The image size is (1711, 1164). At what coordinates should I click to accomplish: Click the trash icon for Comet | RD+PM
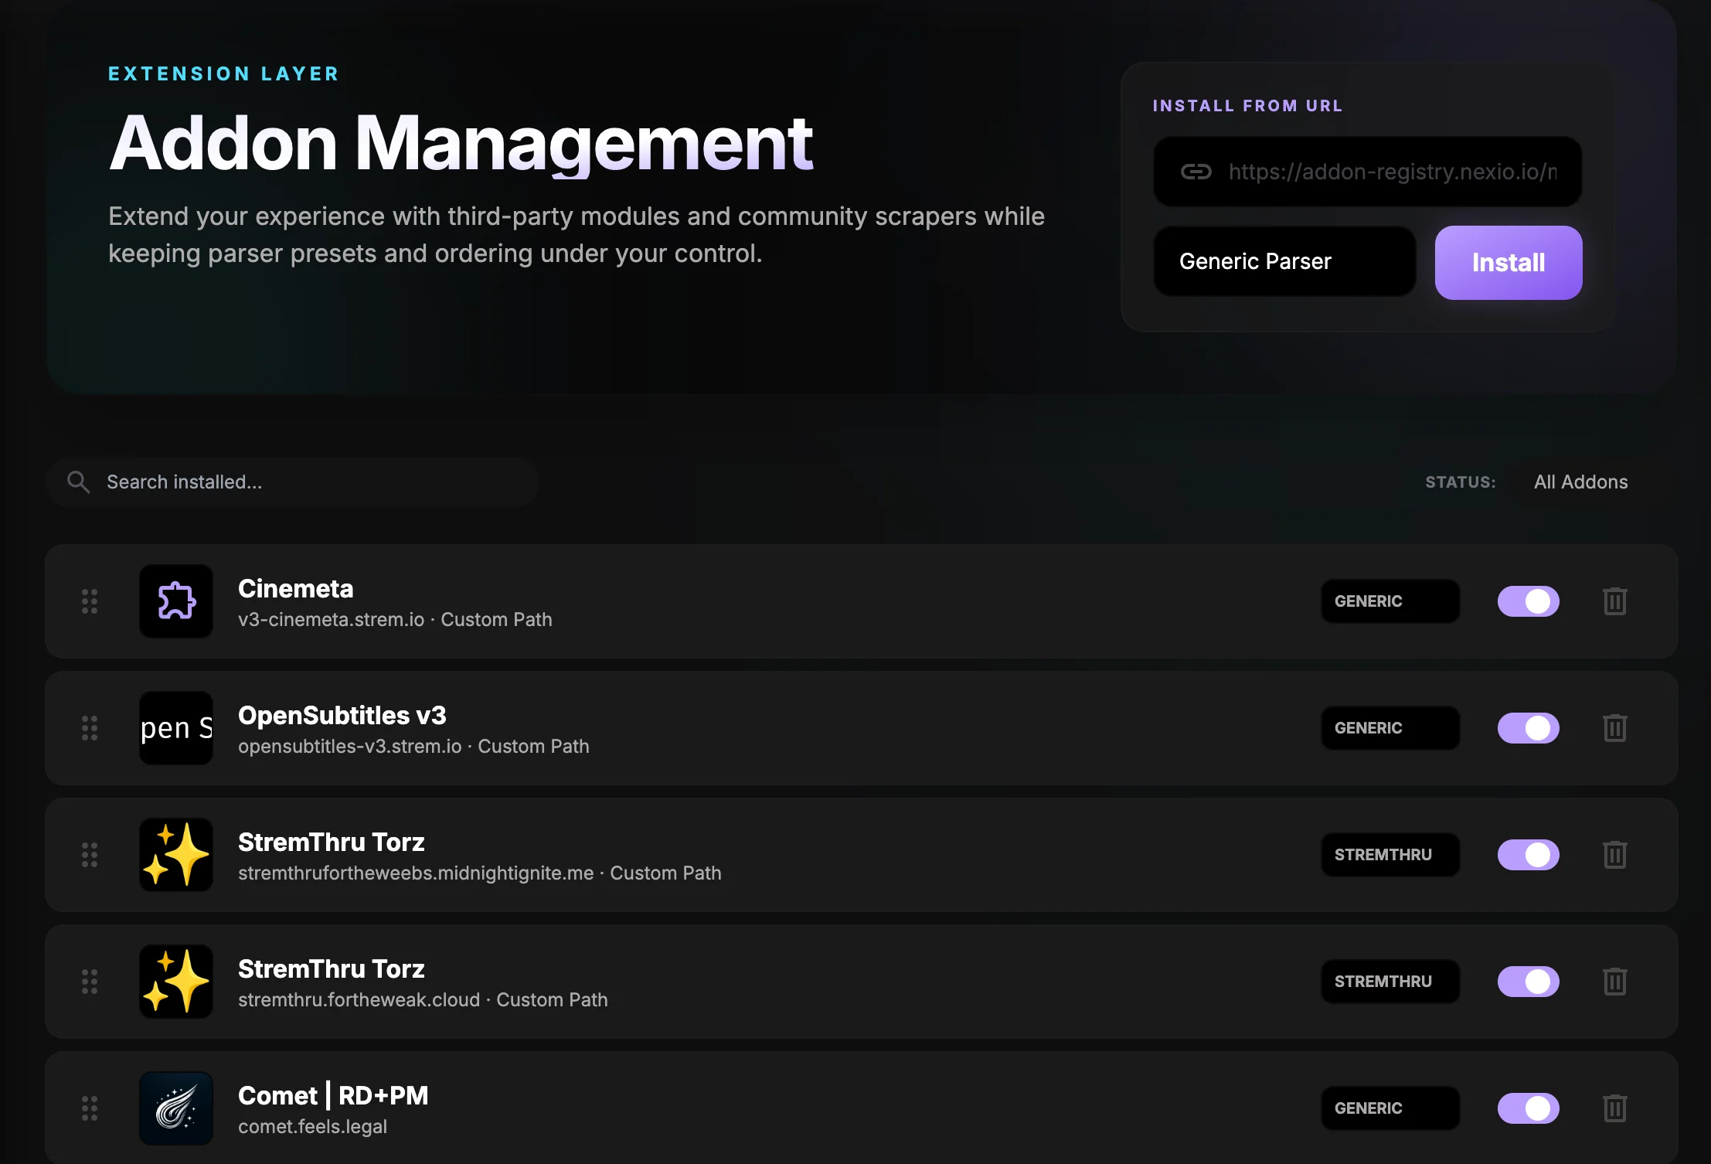point(1615,1108)
